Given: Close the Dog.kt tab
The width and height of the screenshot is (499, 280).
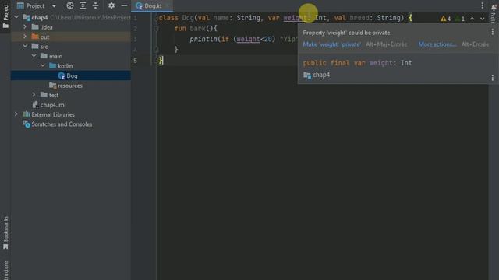Looking at the screenshot, I should coord(168,5).
